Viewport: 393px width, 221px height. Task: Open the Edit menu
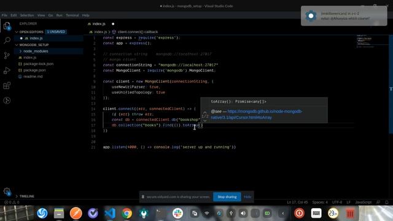coord(14,15)
